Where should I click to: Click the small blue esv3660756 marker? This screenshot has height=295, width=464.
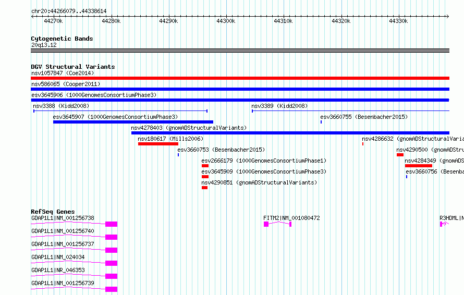(407, 177)
